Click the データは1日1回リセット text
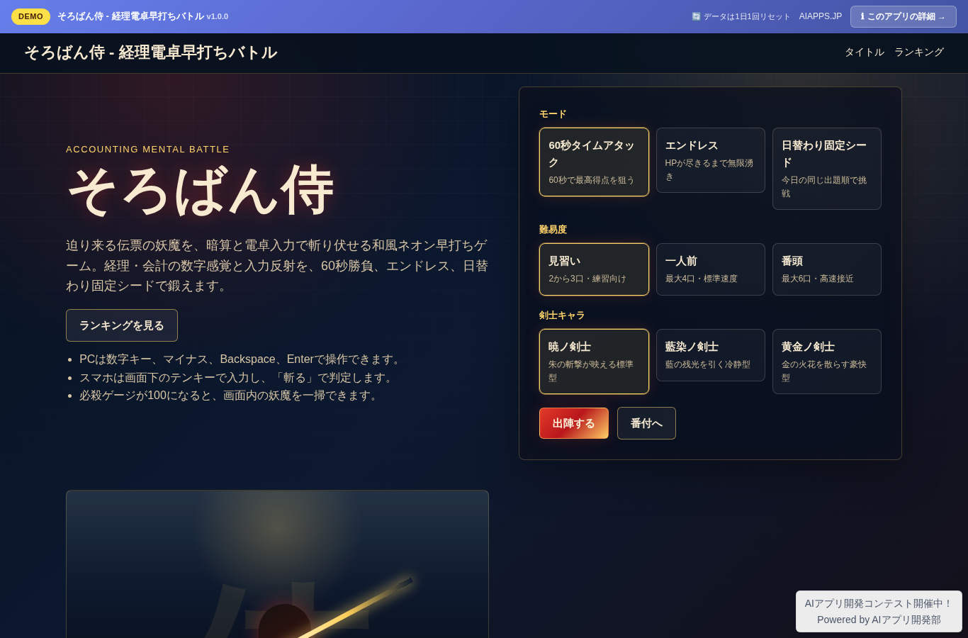968x638 pixels. pyautogui.click(x=747, y=16)
